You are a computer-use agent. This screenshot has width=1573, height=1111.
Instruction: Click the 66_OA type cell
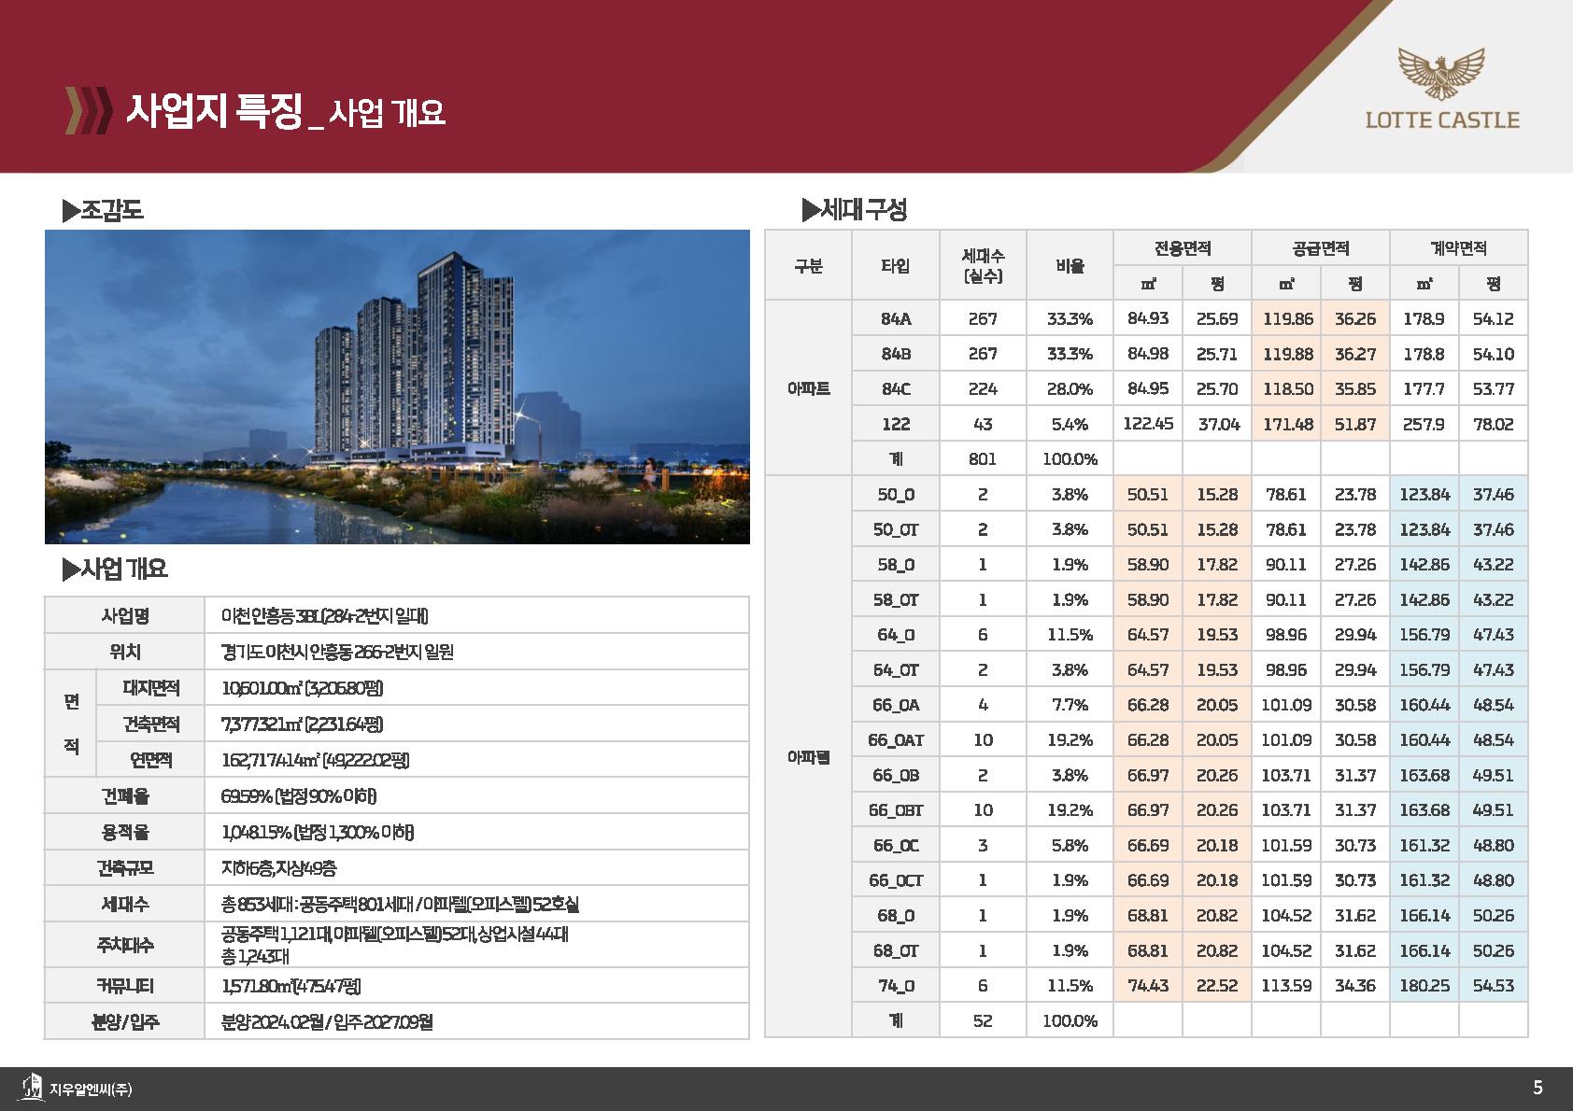coord(896,705)
